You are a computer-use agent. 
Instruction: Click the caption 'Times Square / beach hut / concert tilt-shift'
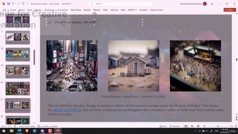tap(133, 97)
